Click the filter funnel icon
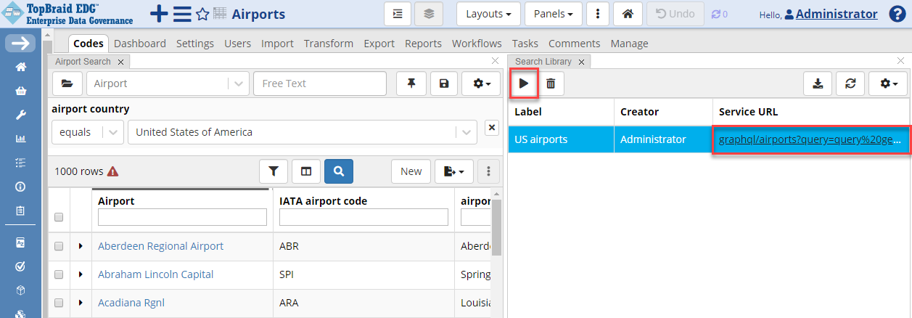 coord(274,171)
